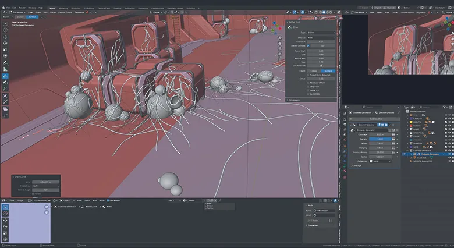
Task: Open the File menu
Action: (8, 8)
